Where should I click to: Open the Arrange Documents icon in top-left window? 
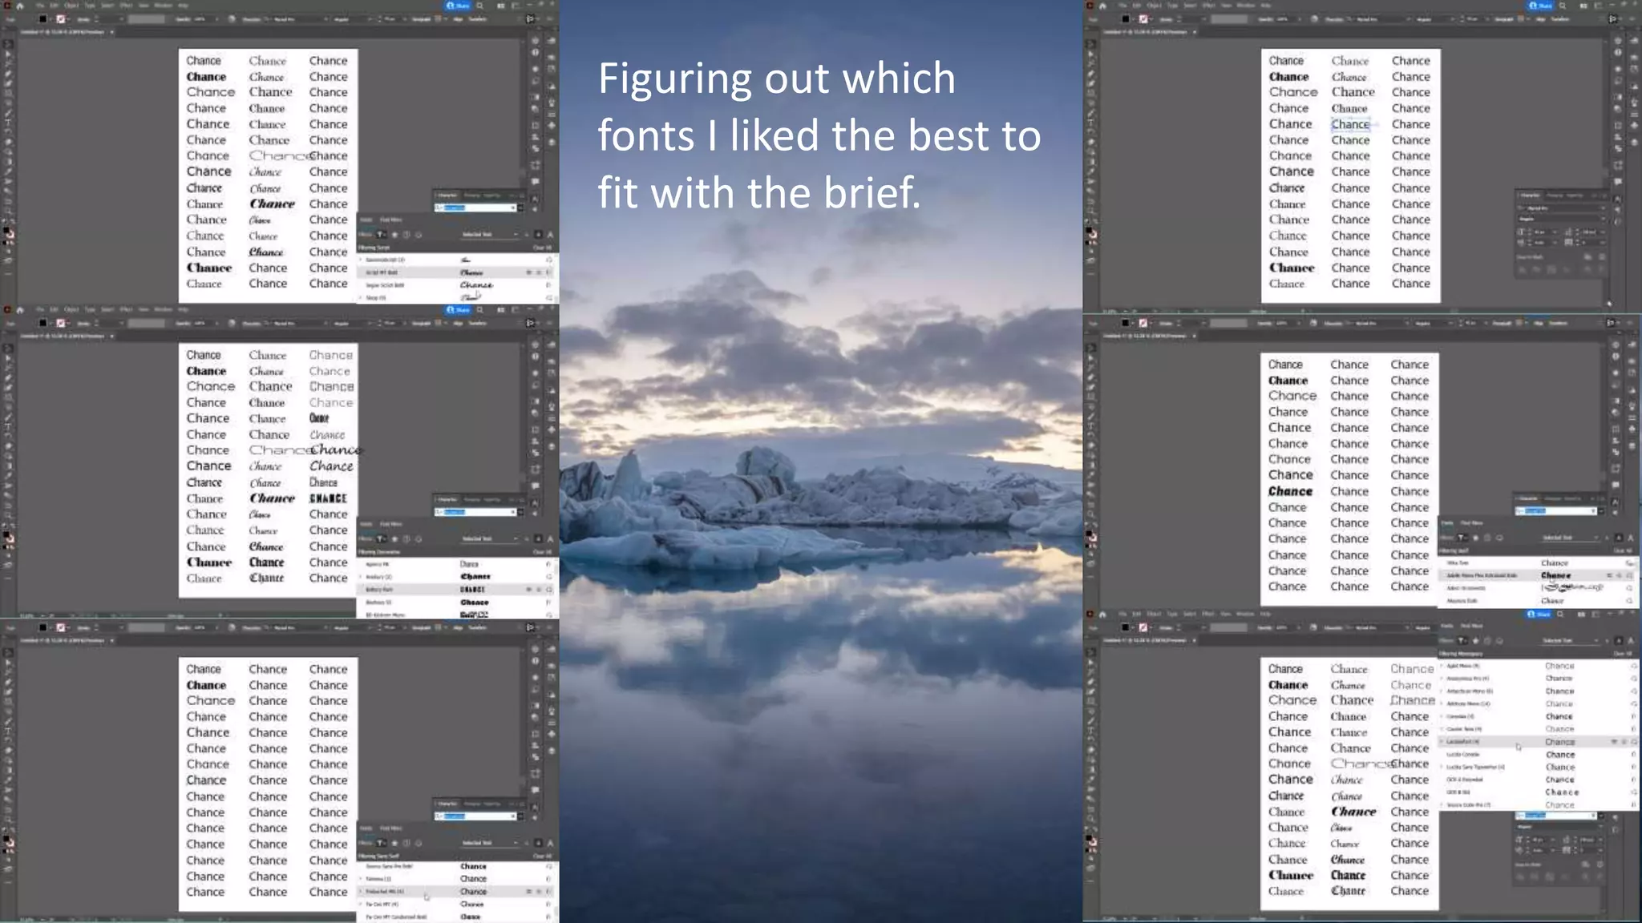click(501, 6)
